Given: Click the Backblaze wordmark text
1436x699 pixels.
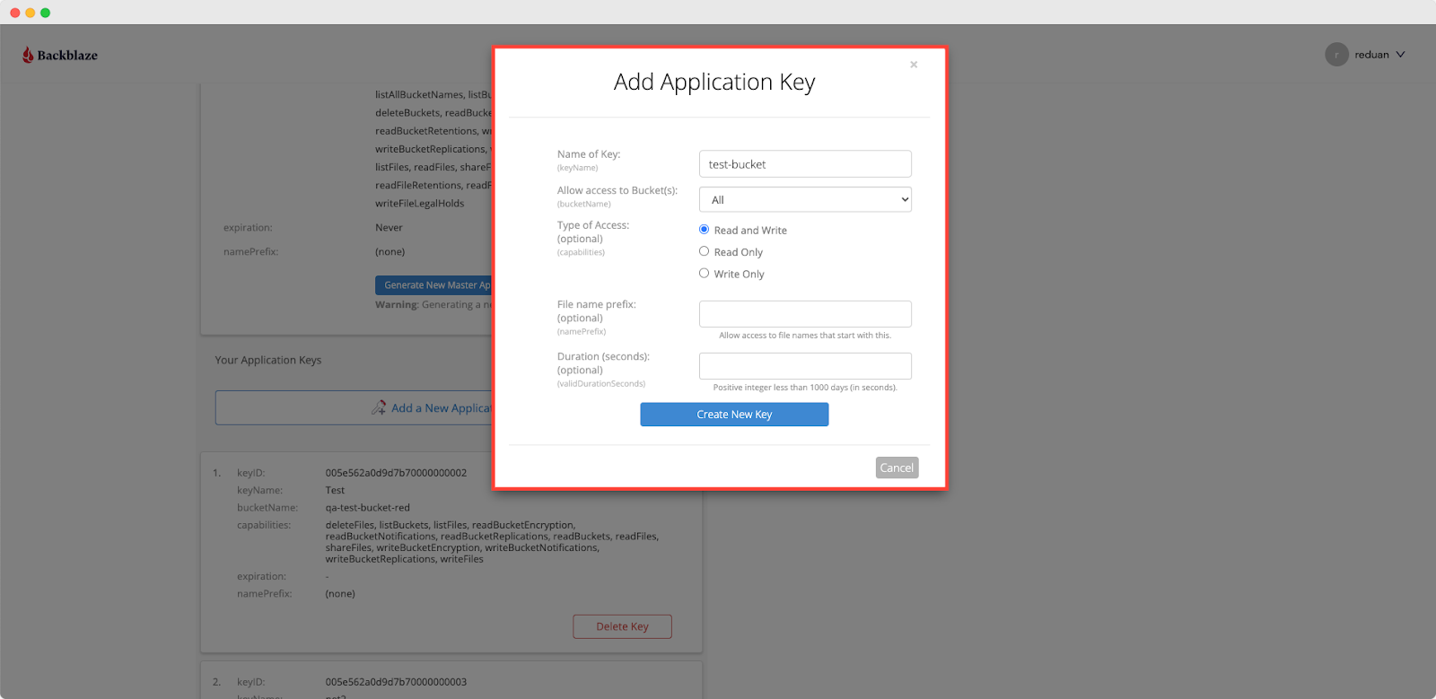Looking at the screenshot, I should 67,56.
